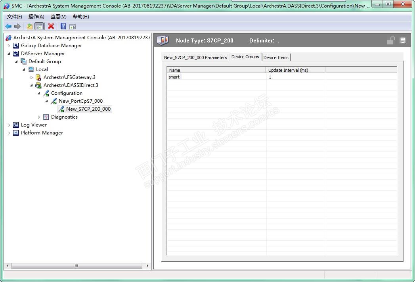Click the Platform Manager icon
Screen dimensions: 415x282
pos(16,133)
